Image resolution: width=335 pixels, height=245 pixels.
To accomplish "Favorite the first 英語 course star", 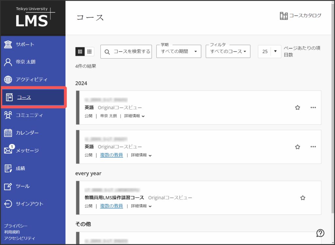I will tap(297, 107).
